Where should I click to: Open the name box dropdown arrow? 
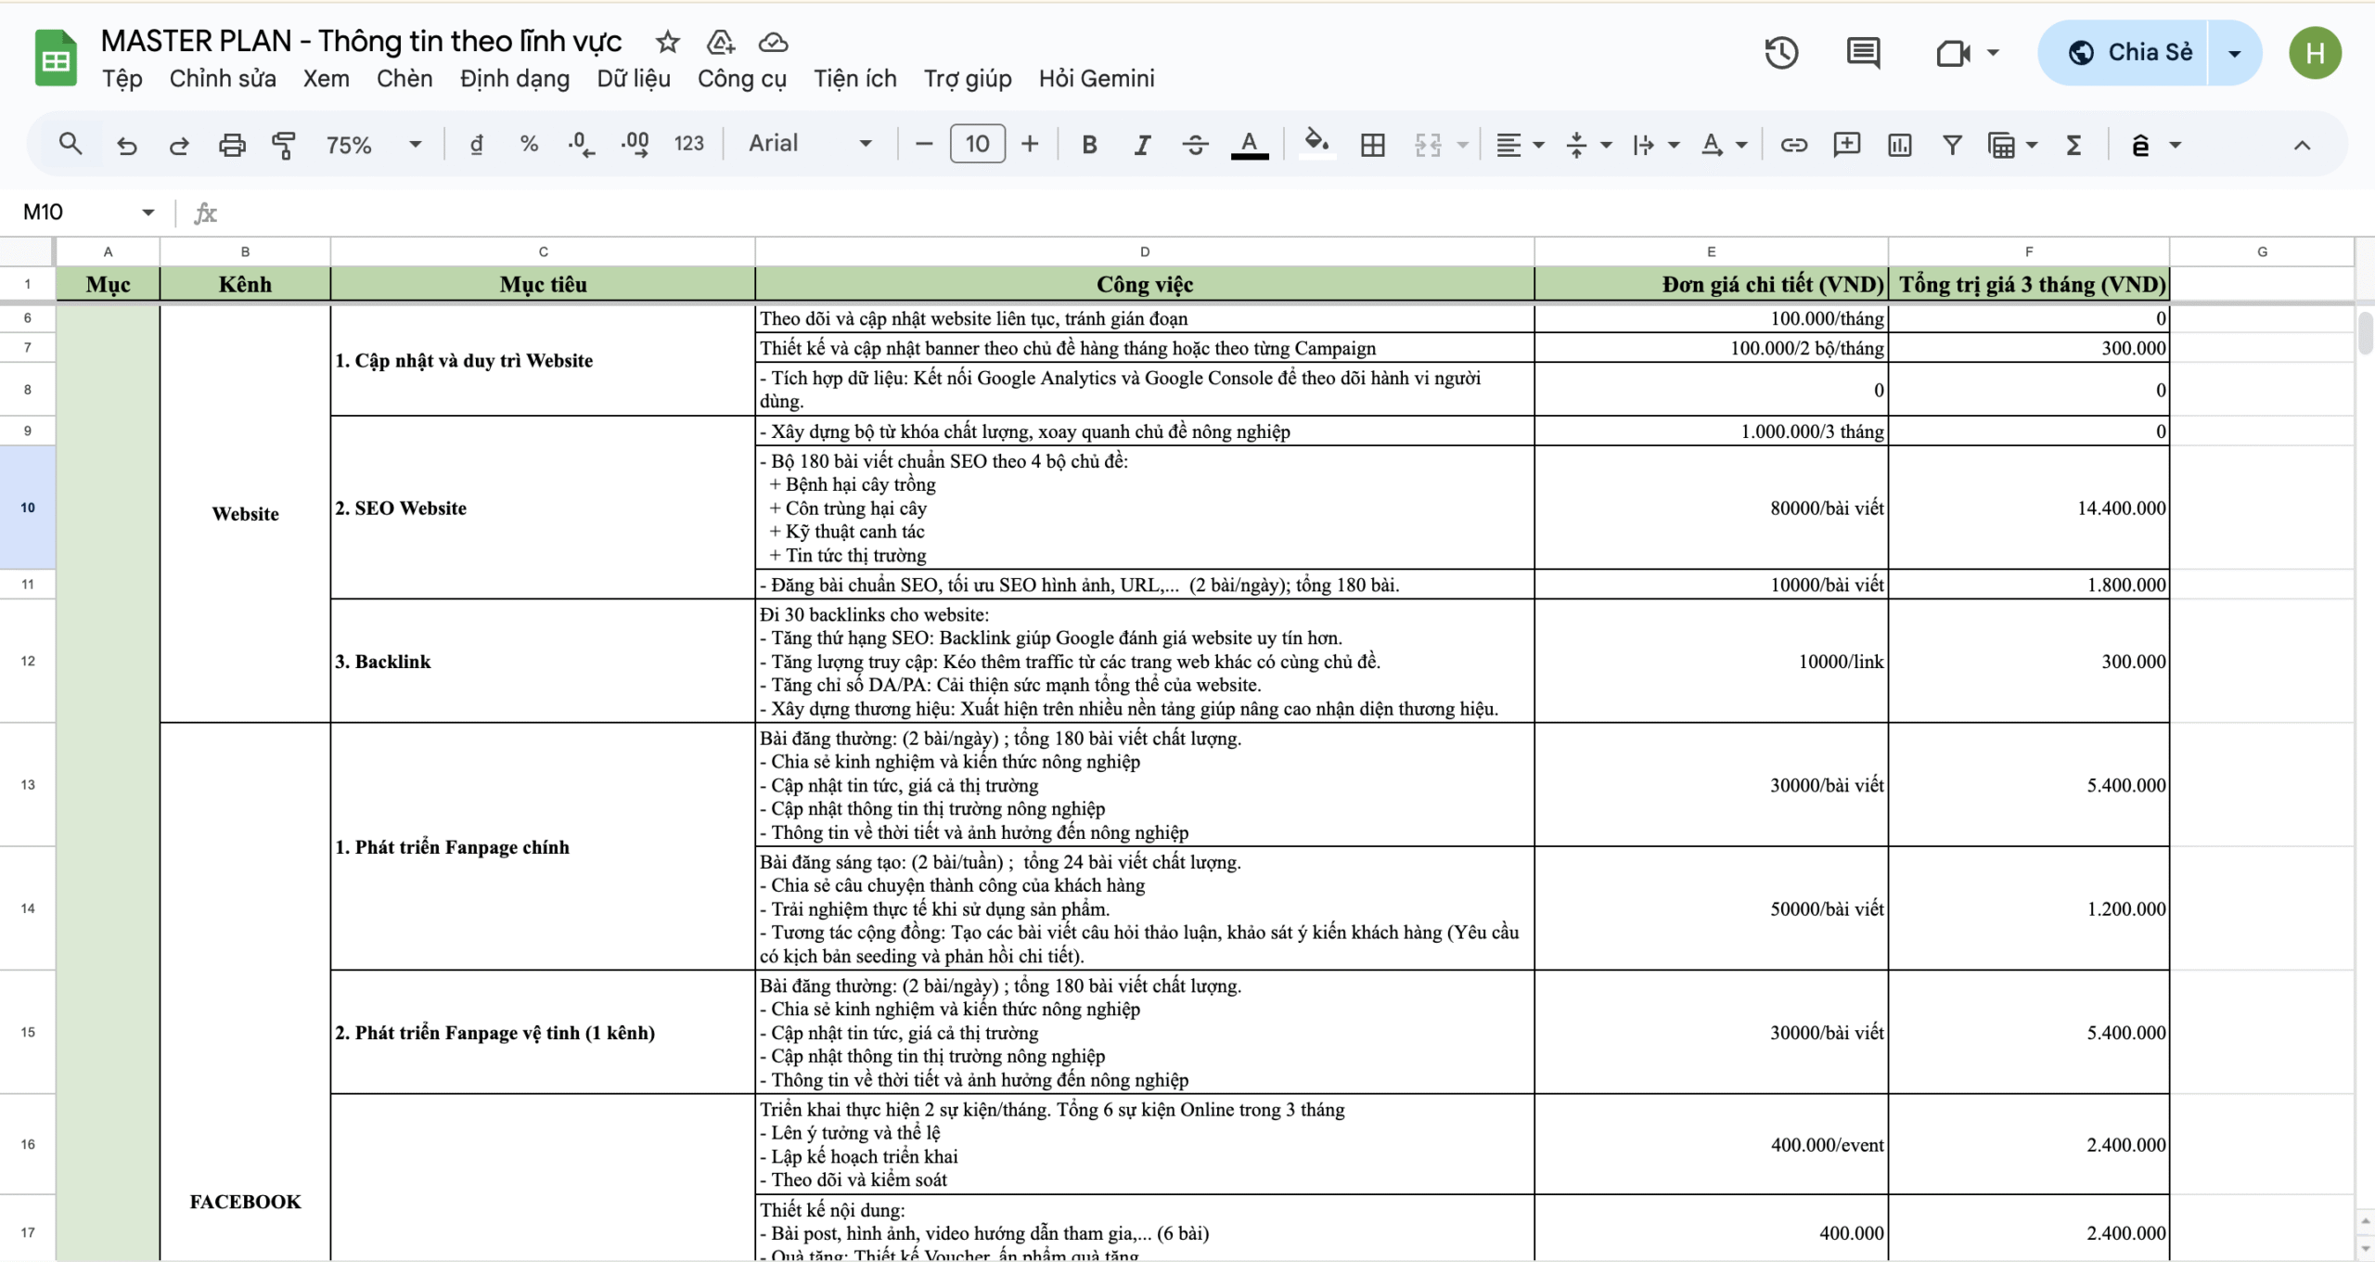(148, 212)
